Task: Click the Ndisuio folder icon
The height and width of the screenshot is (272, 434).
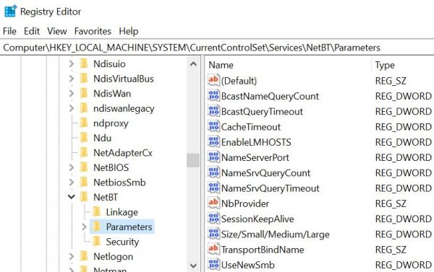Action: click(84, 63)
